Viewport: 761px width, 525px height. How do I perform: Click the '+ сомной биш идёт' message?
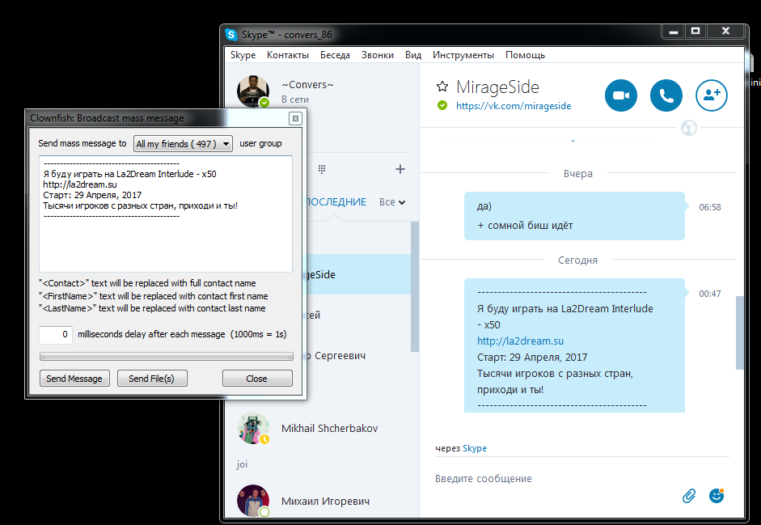click(525, 226)
